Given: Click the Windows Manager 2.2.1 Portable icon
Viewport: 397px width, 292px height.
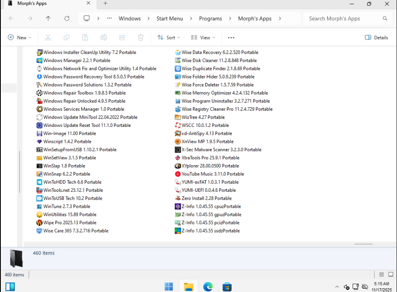Looking at the screenshot, I should click(x=39, y=60).
